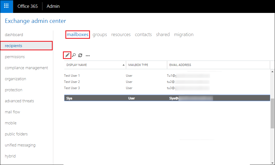Click the Exchange admin center title
The width and height of the screenshot is (275, 165).
(35, 21)
